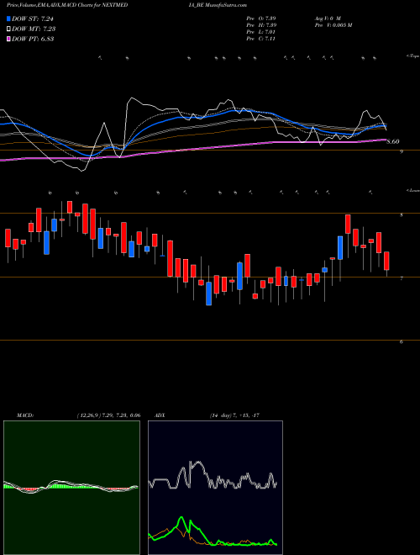Click the chart title beginning 'Price,Volume,EMA,ADX,MACD Charts'
The image size is (420, 555).
click(x=67, y=5)
